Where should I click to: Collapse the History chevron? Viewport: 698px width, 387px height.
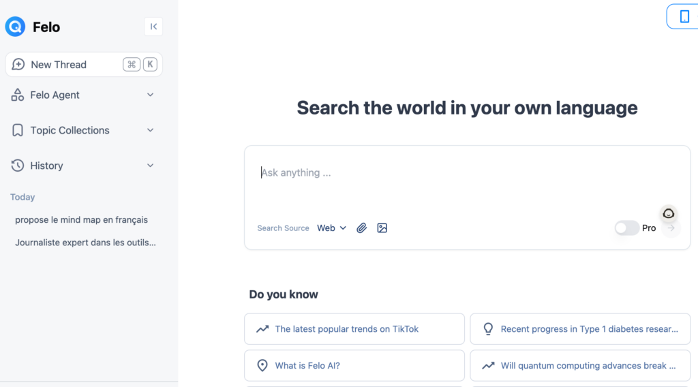pos(151,166)
